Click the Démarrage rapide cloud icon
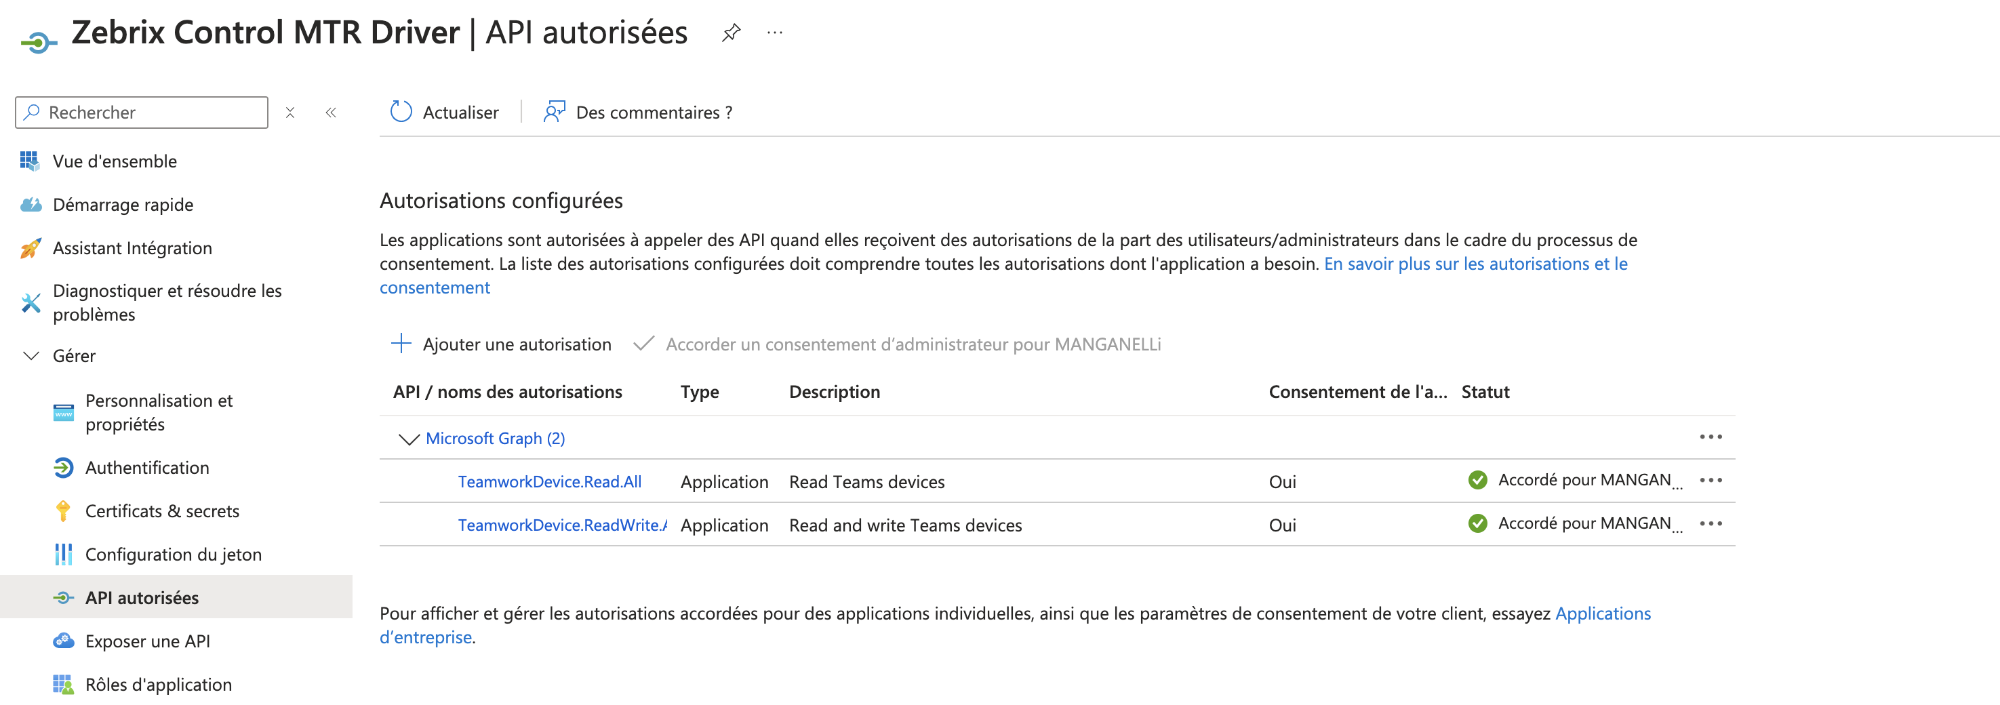This screenshot has height=705, width=2000. click(31, 204)
